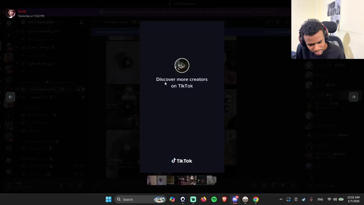The image size is (364, 205).
Task: Show hidden system tray icons
Action: 281,199
